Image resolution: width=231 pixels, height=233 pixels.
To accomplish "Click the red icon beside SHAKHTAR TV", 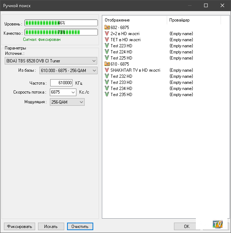I will (x=107, y=70).
